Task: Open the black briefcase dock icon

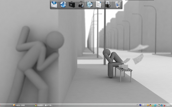Action: pyautogui.click(x=72, y=5)
